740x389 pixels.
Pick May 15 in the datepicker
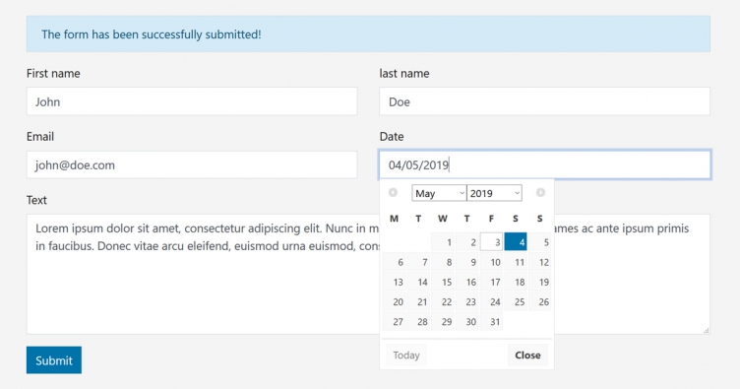pyautogui.click(x=443, y=282)
